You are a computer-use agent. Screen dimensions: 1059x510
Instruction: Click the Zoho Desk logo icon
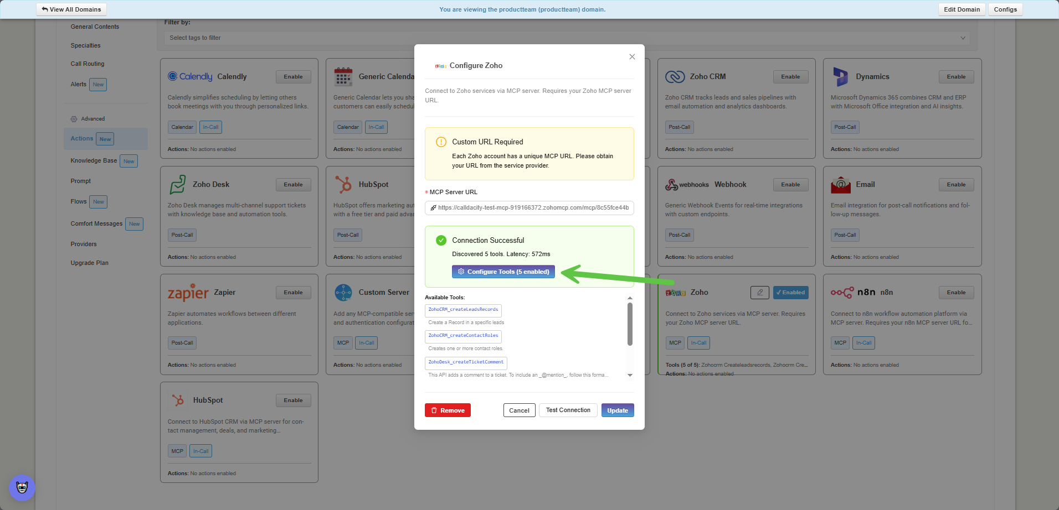178,185
